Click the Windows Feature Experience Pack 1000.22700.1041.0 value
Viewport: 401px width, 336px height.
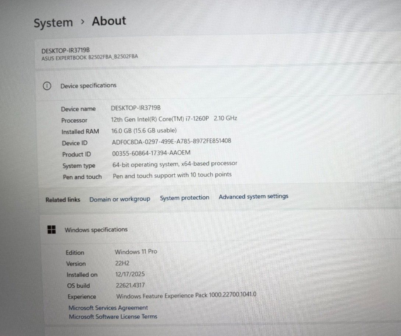tap(186, 295)
